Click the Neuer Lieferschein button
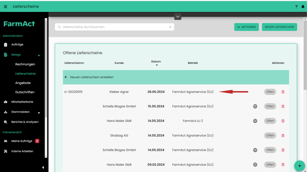Screen dimensions: 307x172 click(x=279, y=27)
